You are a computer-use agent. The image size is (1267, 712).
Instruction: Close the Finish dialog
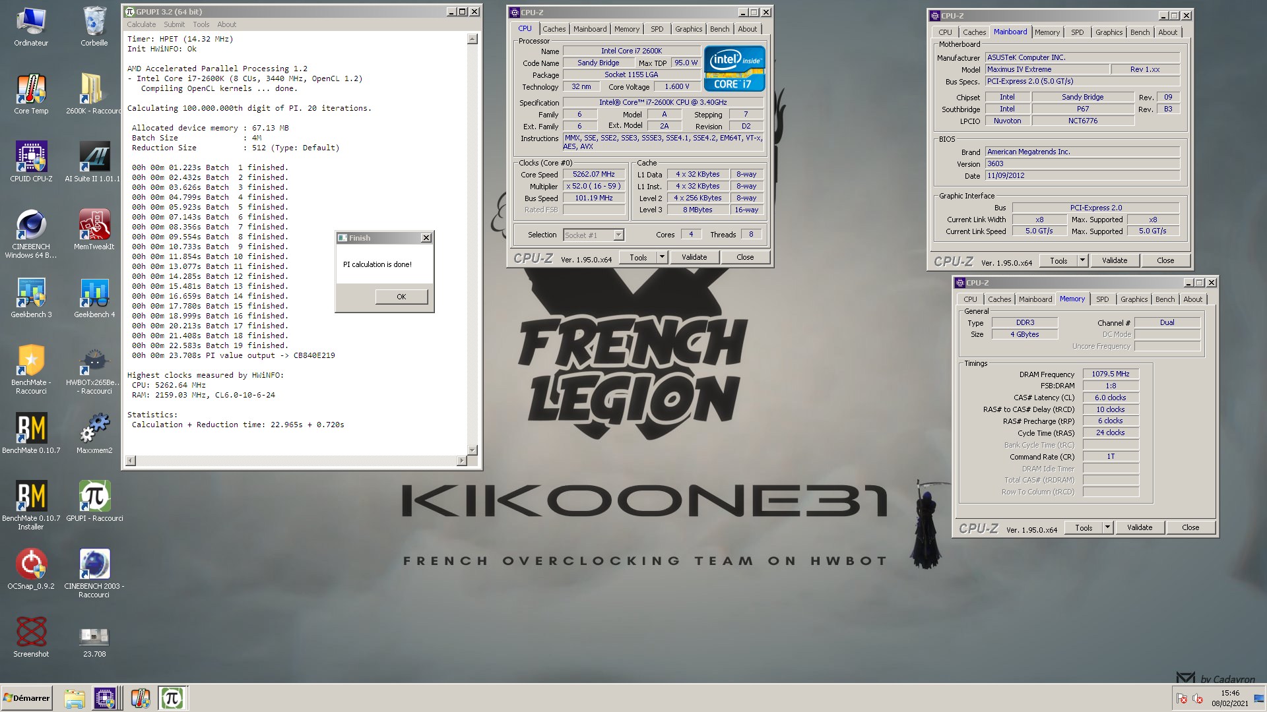426,238
